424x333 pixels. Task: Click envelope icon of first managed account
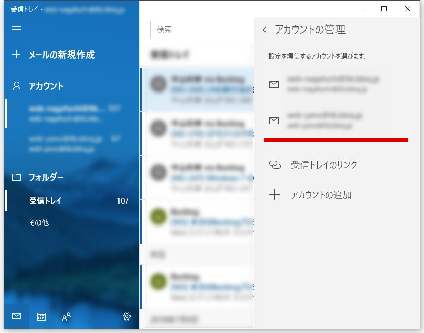point(274,84)
